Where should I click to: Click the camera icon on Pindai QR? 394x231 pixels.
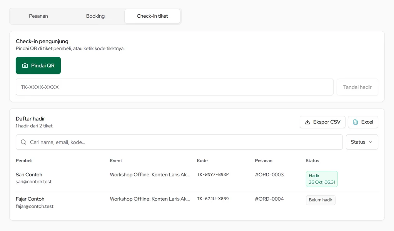pyautogui.click(x=25, y=65)
